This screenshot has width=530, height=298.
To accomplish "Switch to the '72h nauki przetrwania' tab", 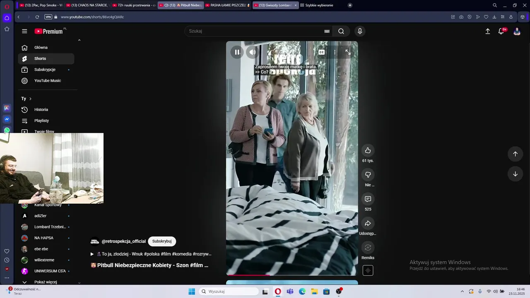I will 134,5.
